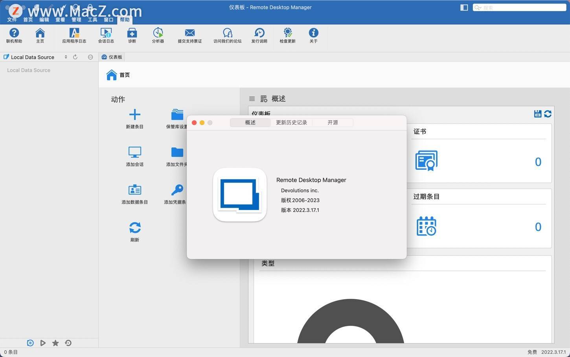570x357 pixels.
Task: Open the 分析器 profiler tool
Action: 158,33
